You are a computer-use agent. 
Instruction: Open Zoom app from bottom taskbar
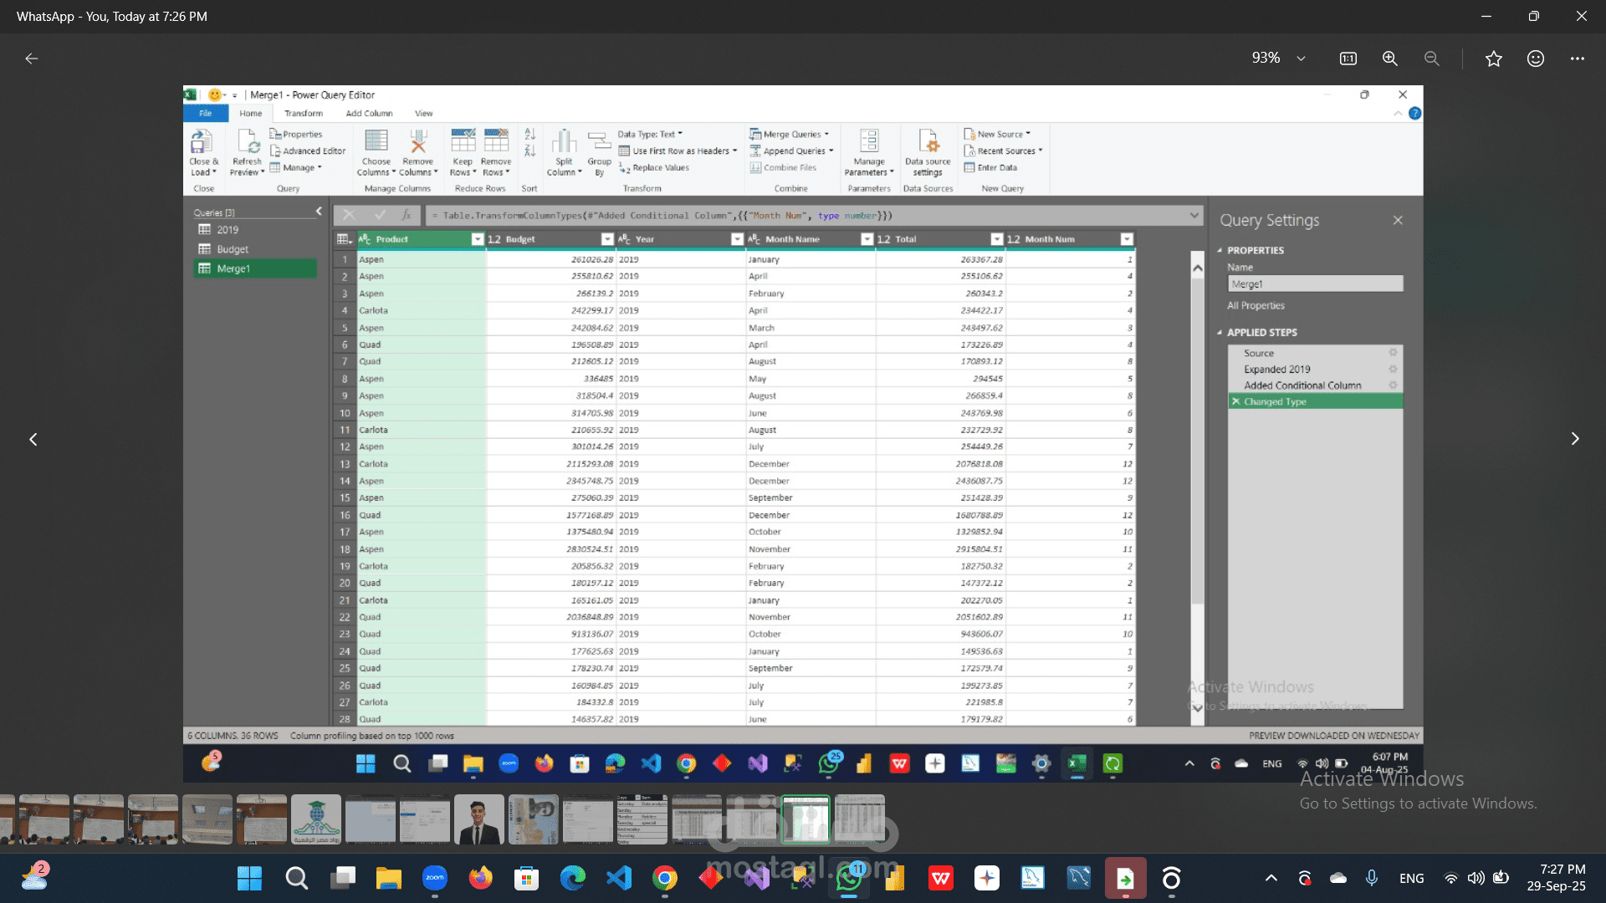click(x=434, y=878)
